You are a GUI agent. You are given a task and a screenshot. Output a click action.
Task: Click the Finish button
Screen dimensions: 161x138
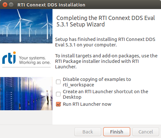coord(117,132)
